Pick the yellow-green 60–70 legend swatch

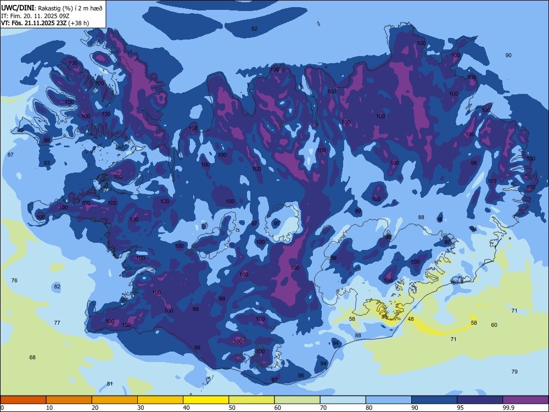[x=297, y=400]
